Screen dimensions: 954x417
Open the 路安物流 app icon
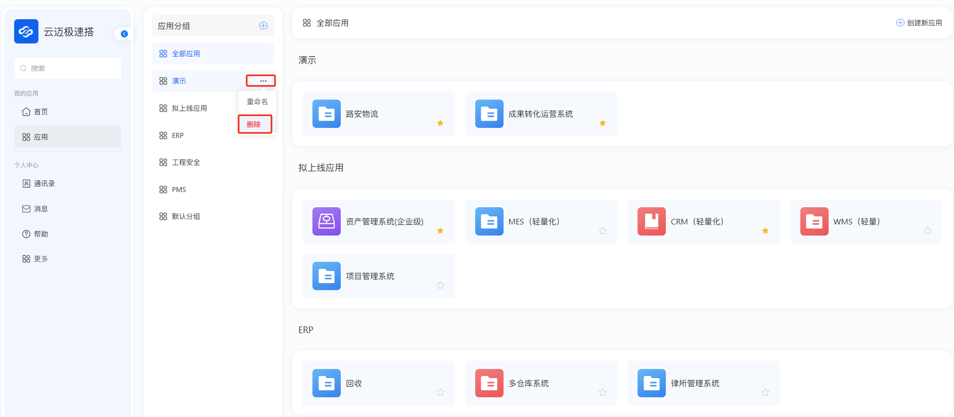click(326, 114)
